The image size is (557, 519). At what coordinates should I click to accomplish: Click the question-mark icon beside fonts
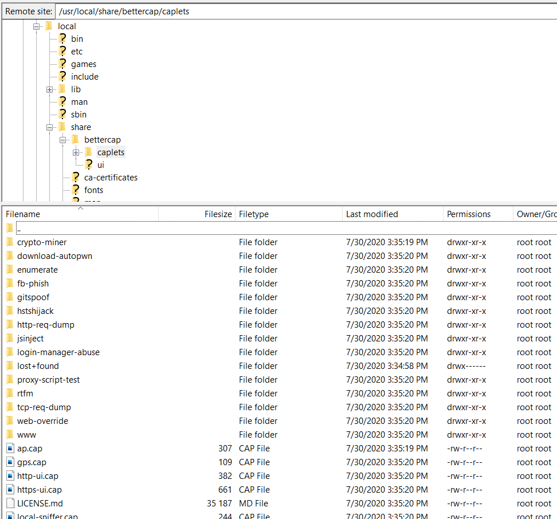pyautogui.click(x=76, y=190)
